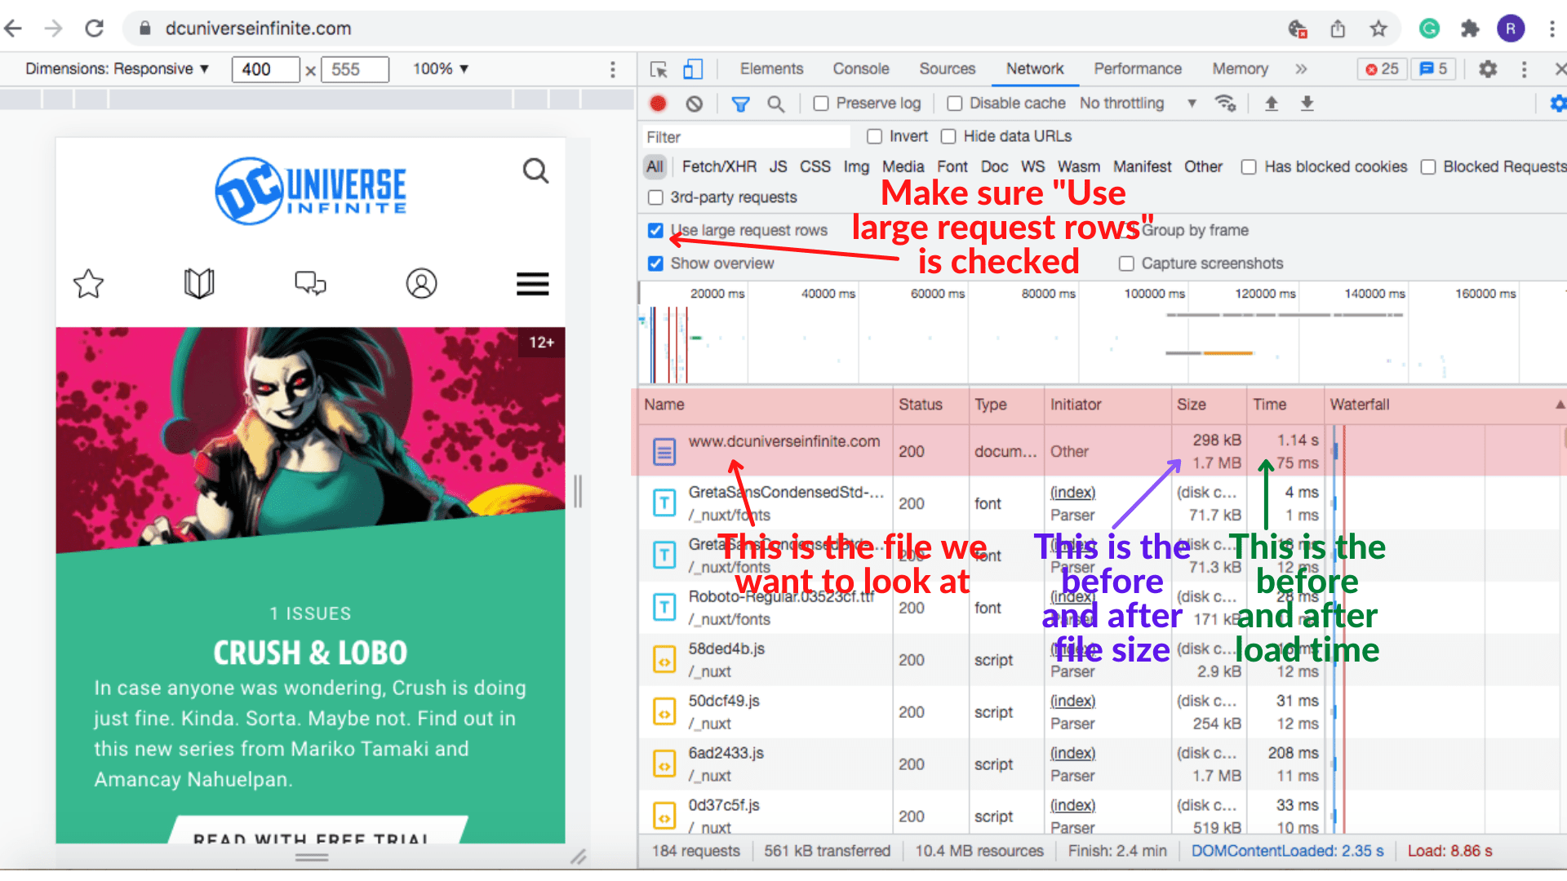This screenshot has height=881, width=1567.
Task: Open favorites star icon on DC site
Action: pyautogui.click(x=88, y=284)
